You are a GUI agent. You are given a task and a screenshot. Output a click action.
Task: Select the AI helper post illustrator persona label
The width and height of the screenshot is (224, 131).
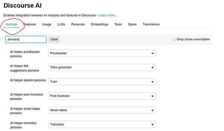[x=26, y=97]
